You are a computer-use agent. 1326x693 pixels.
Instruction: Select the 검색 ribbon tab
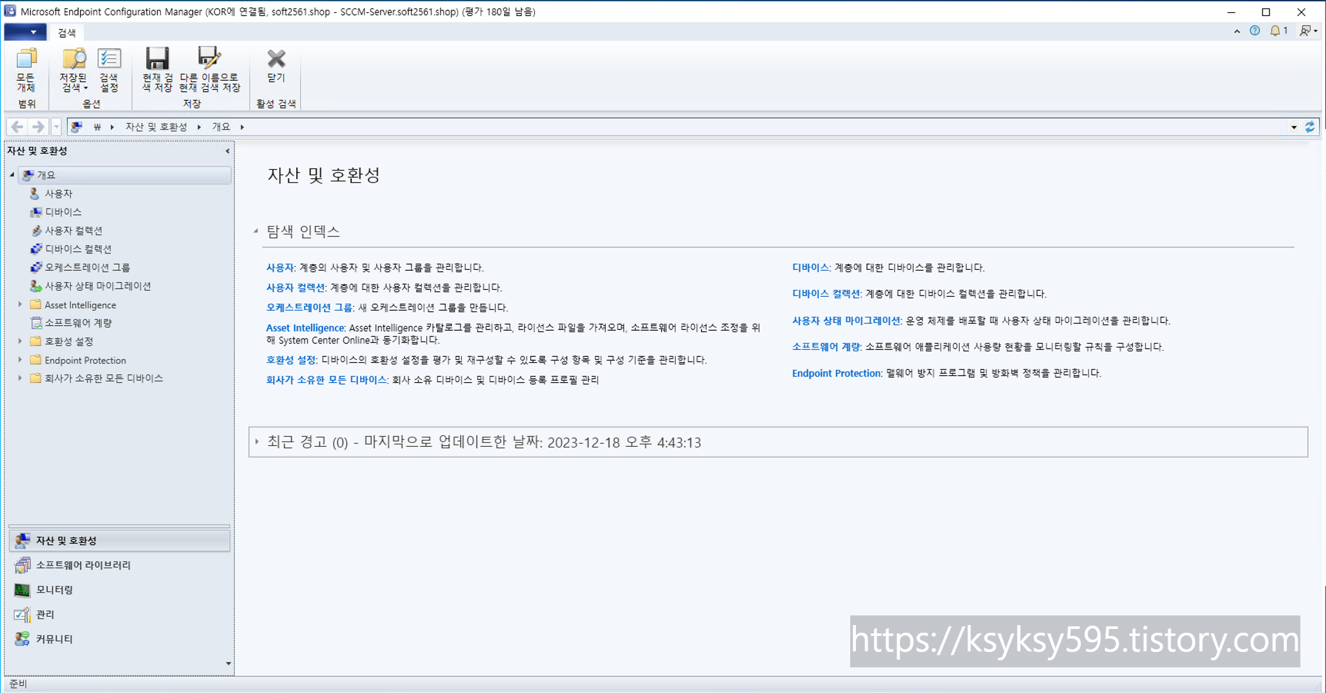point(67,33)
